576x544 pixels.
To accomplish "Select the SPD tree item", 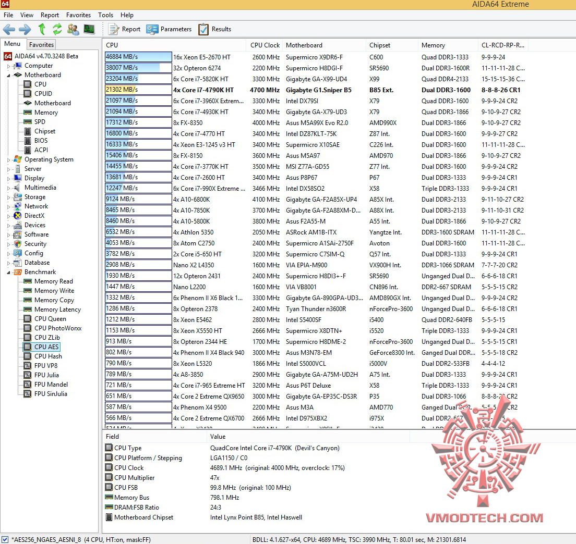I will click(40, 122).
